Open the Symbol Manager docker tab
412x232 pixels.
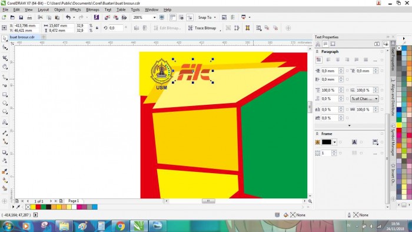tap(393, 140)
